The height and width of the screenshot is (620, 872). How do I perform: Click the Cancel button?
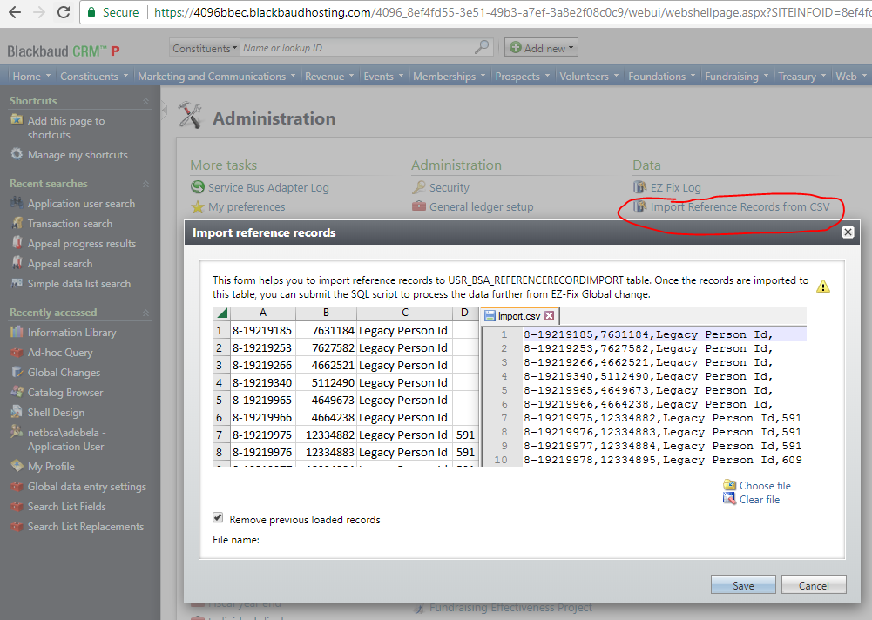pyautogui.click(x=813, y=585)
